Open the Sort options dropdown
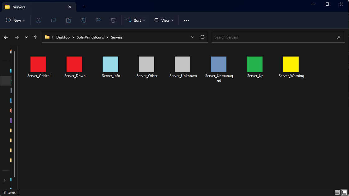The width and height of the screenshot is (349, 196). [x=136, y=21]
